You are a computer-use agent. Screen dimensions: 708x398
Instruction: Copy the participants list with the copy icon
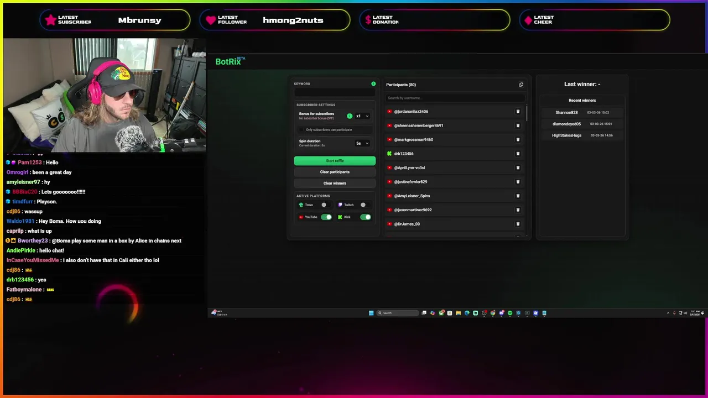click(520, 85)
